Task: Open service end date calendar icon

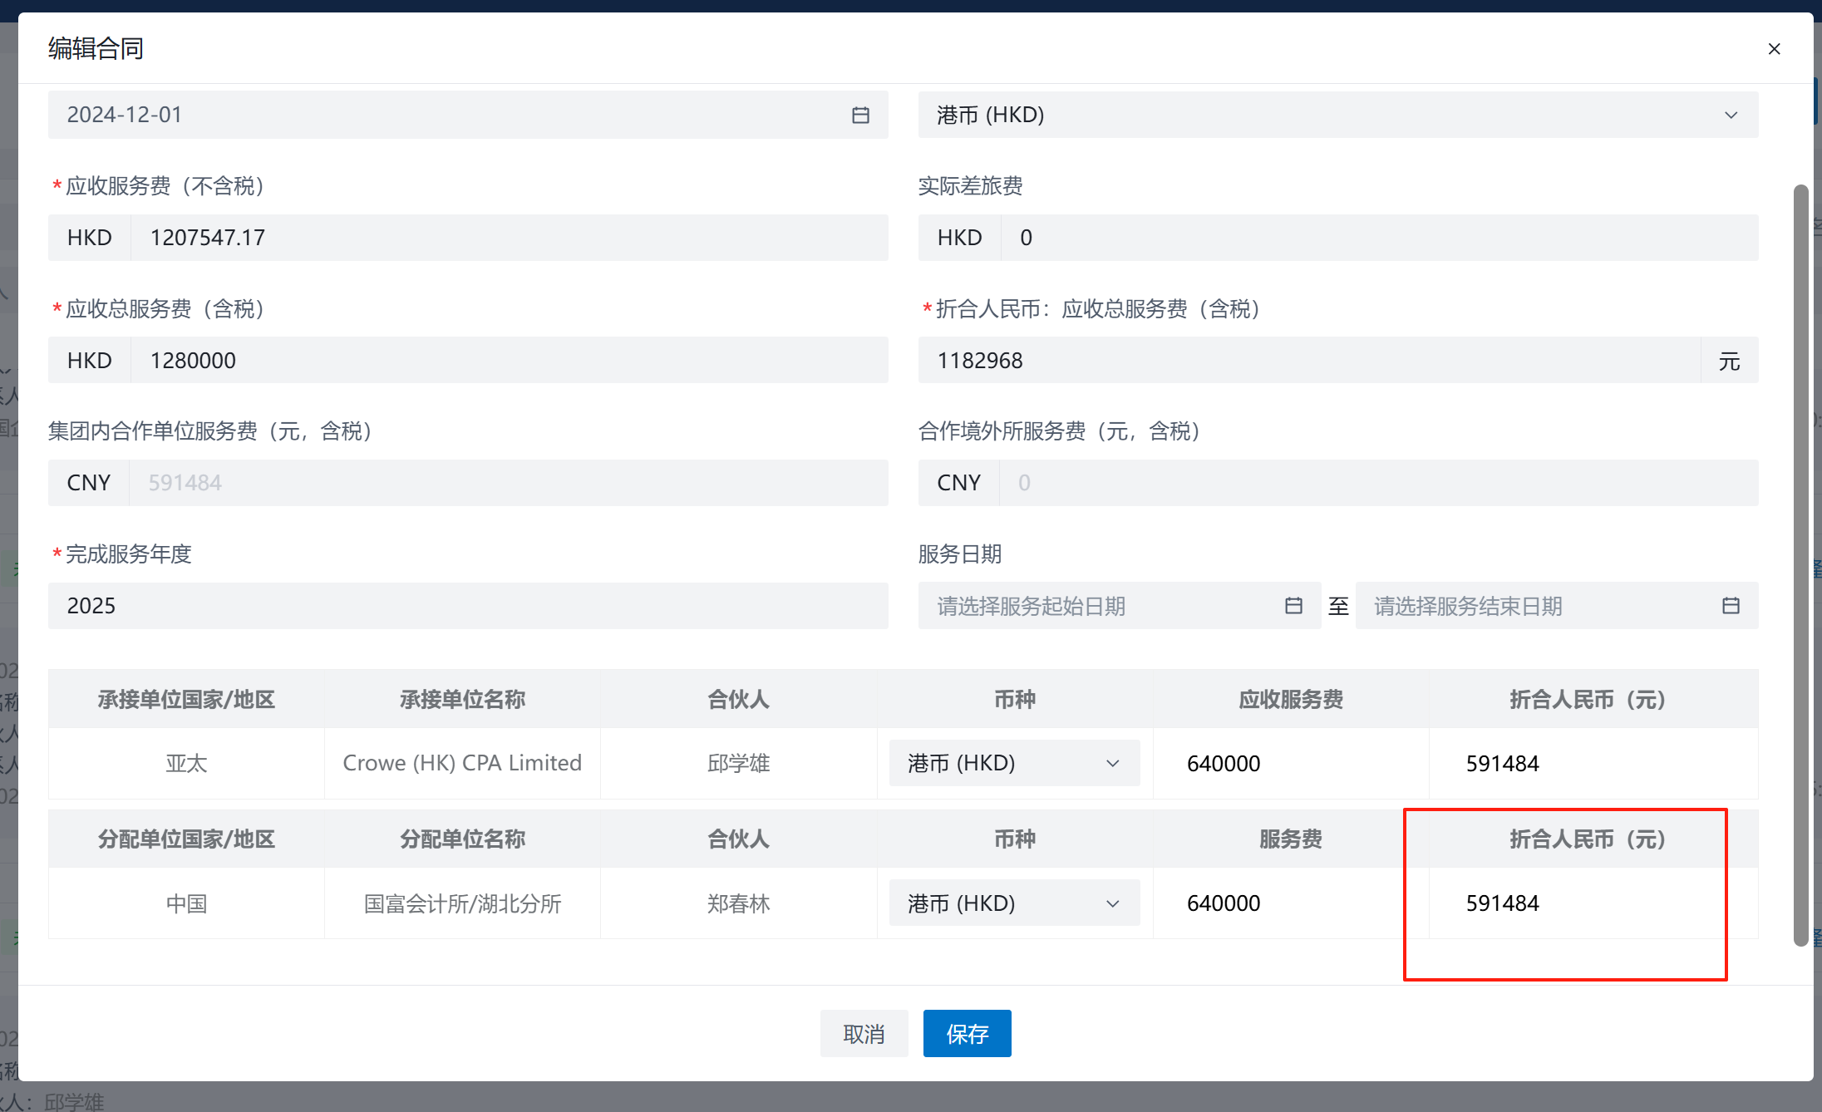Action: point(1731,606)
